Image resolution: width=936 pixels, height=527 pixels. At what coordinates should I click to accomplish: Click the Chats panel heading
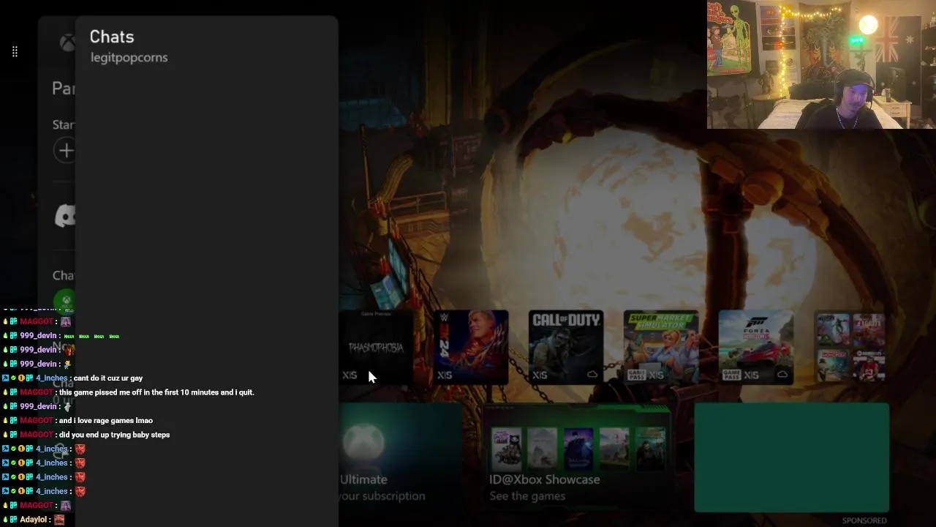pos(112,37)
